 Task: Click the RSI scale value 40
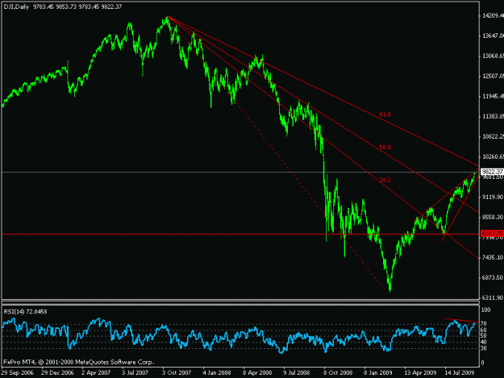click(x=483, y=342)
